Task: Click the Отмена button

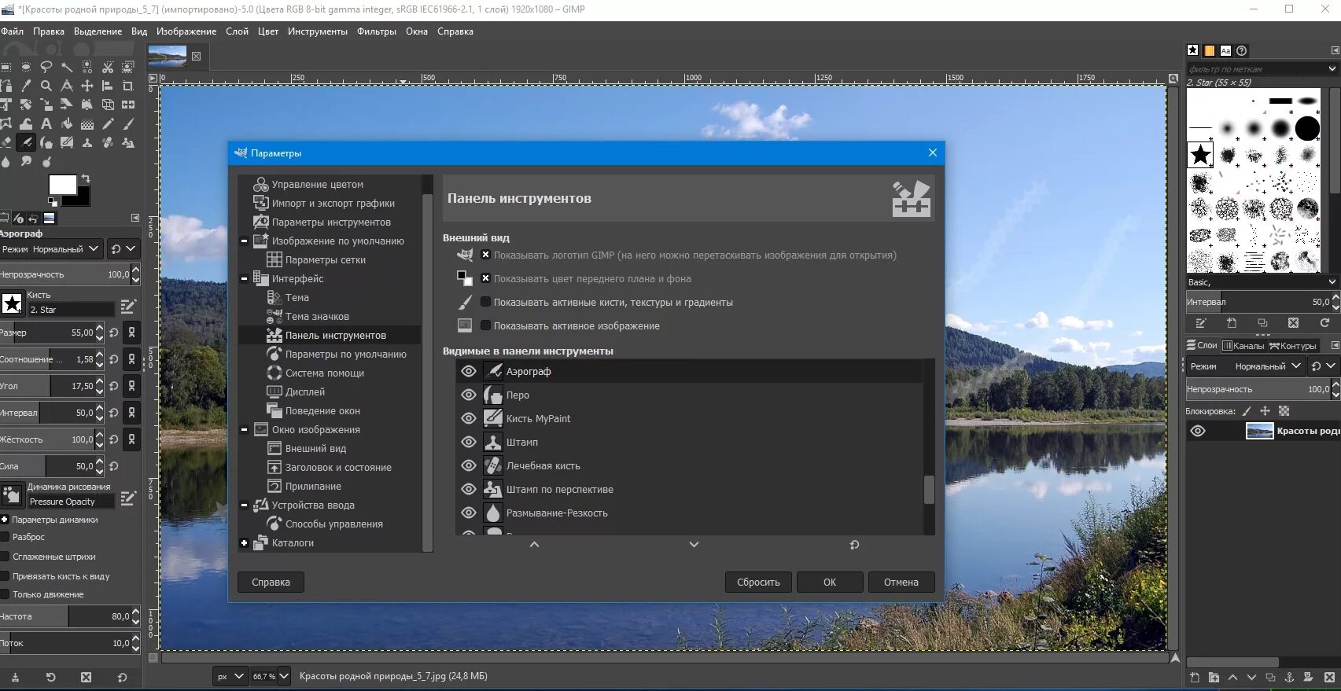Action: 901,582
